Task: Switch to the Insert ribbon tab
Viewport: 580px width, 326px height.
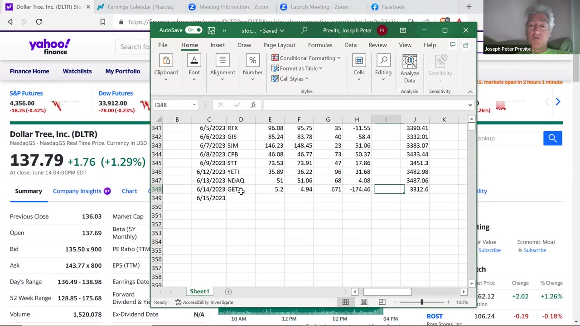Action: [x=217, y=45]
